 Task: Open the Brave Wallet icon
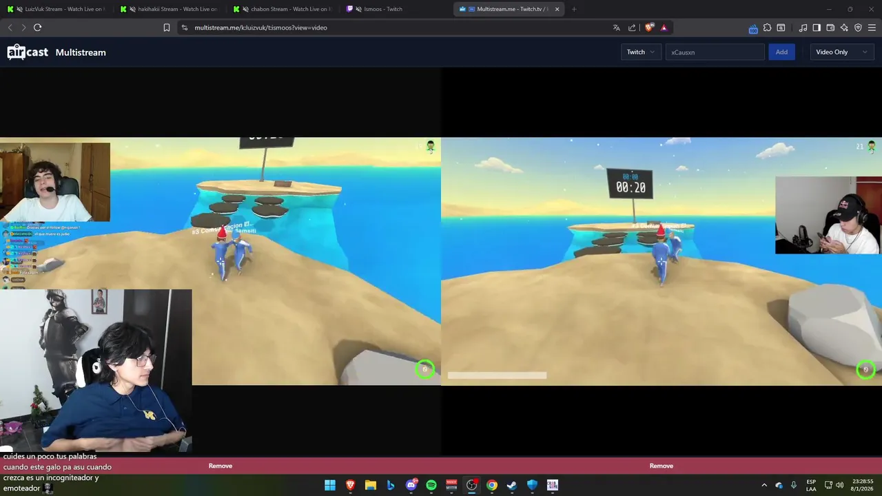click(830, 28)
